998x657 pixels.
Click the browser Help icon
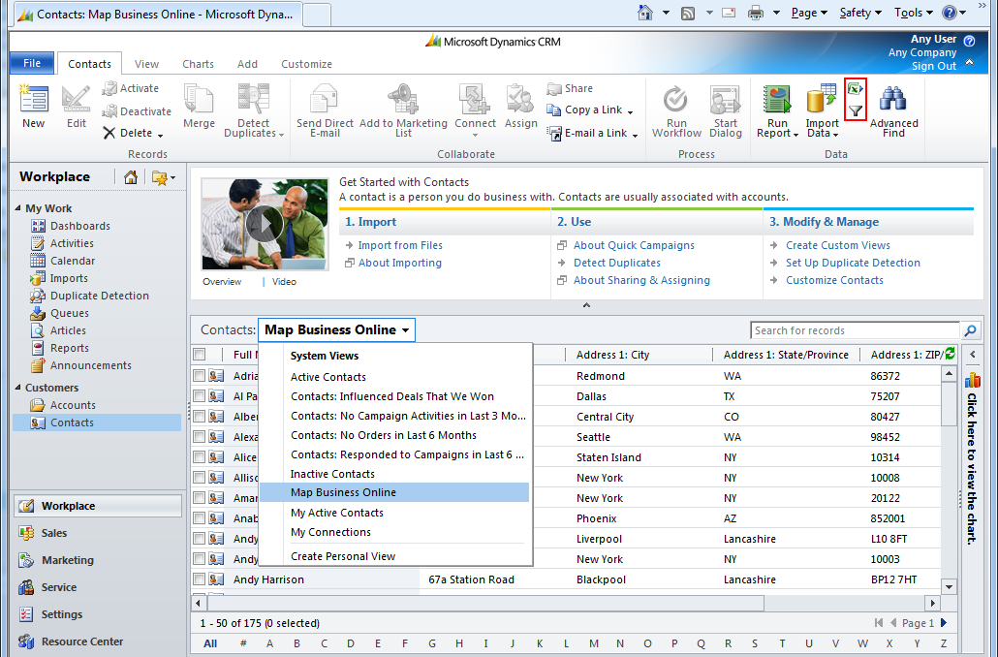click(x=949, y=12)
